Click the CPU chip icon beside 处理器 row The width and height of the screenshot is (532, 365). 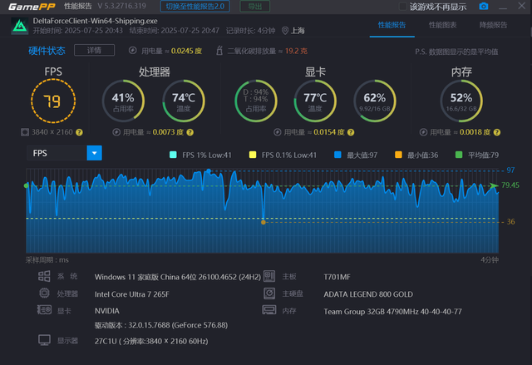tap(44, 293)
